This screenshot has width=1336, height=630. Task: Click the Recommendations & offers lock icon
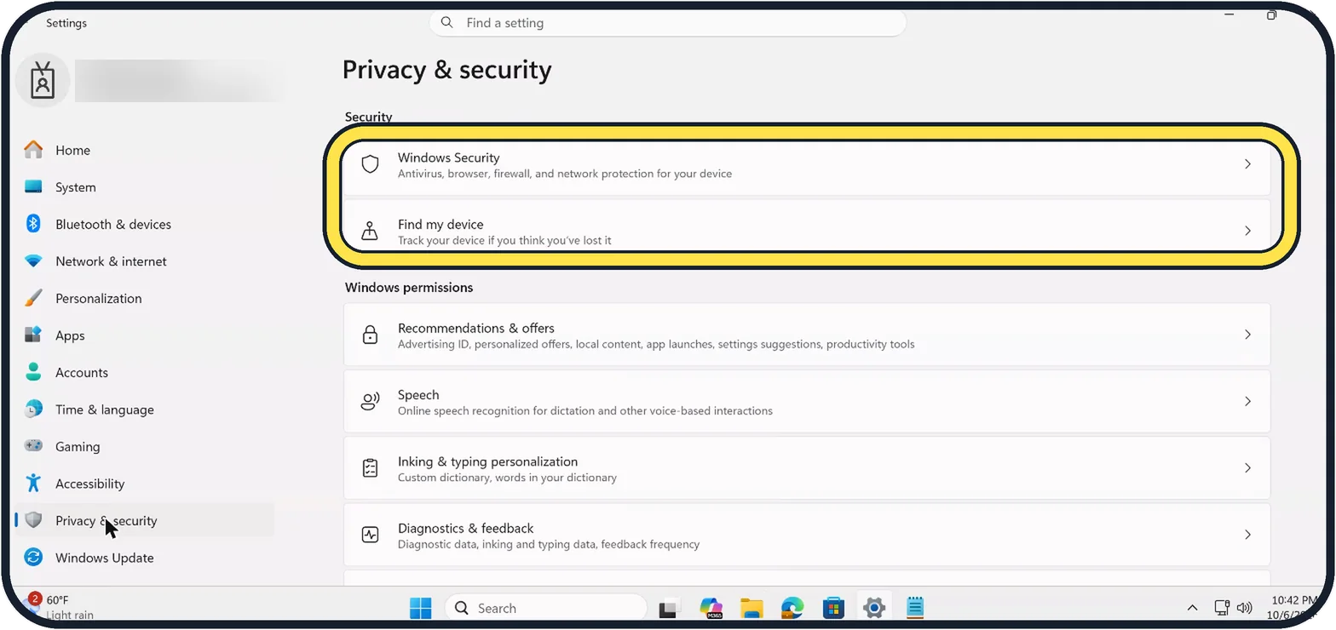click(370, 335)
